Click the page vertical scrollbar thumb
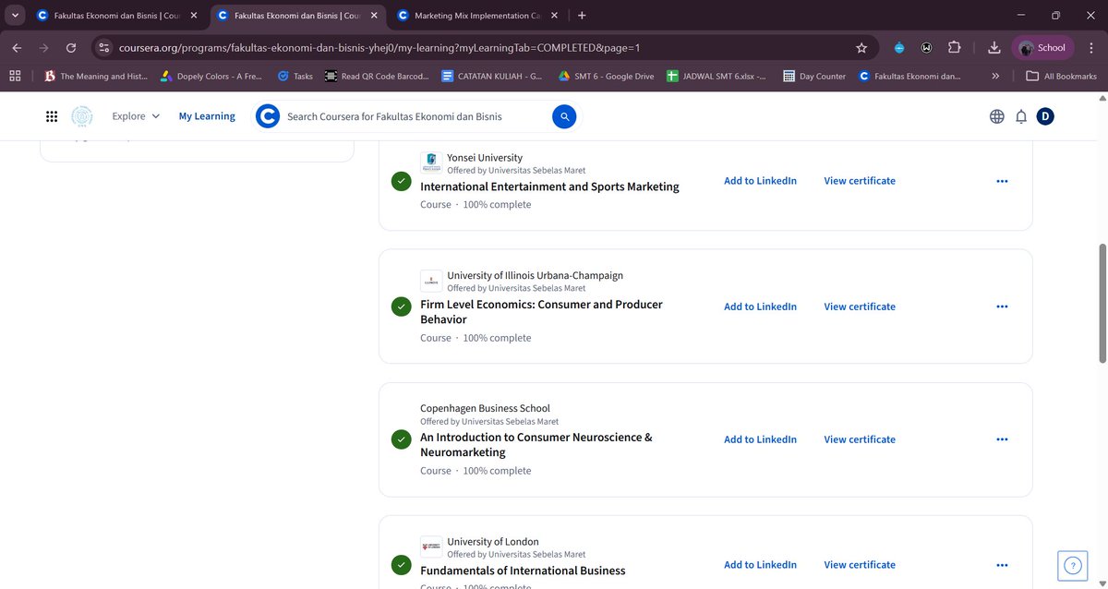Image resolution: width=1108 pixels, height=589 pixels. click(1102, 304)
